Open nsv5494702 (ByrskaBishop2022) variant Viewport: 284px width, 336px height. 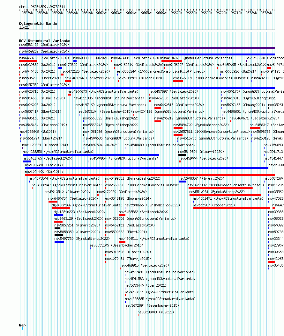(x=201, y=125)
